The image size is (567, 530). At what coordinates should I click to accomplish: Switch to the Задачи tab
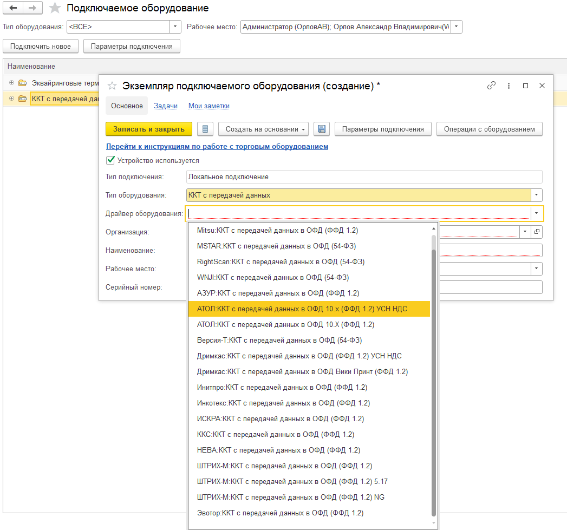point(166,106)
